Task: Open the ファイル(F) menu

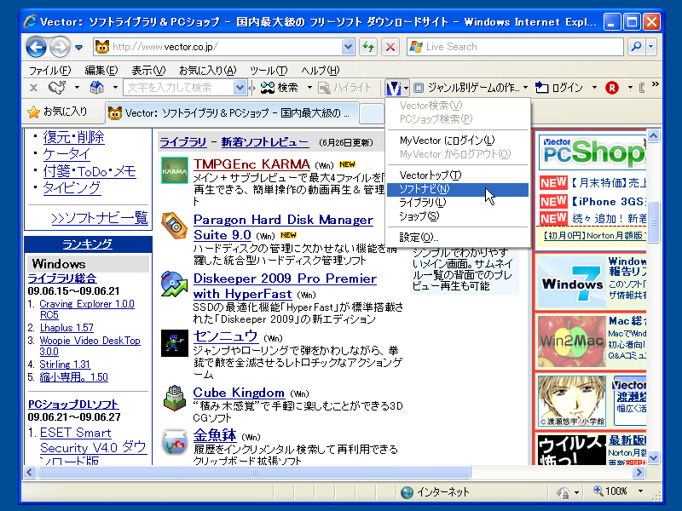Action: tap(49, 70)
